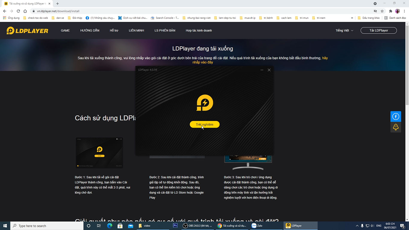Image resolution: width=409 pixels, height=230 pixels.
Task: Click the Windows search box
Action: click(47, 226)
